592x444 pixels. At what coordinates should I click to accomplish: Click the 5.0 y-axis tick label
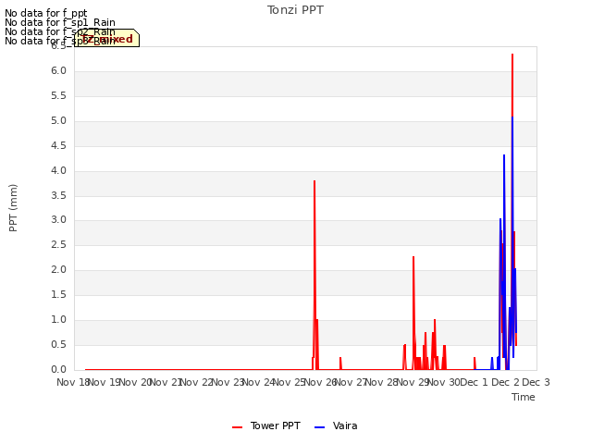coord(58,121)
